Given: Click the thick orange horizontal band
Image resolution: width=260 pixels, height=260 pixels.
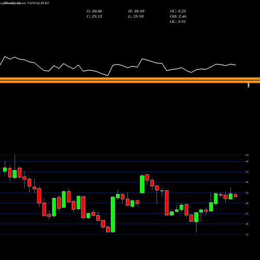Looking at the screenshot, I should pos(130,80).
